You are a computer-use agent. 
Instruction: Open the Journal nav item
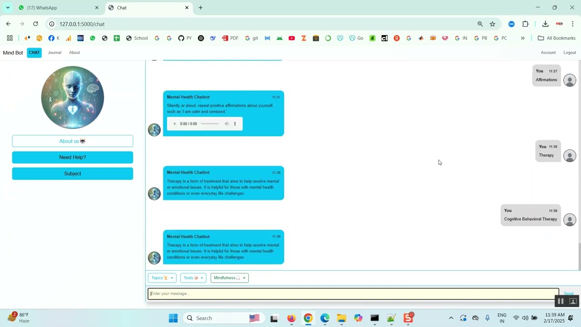54,53
